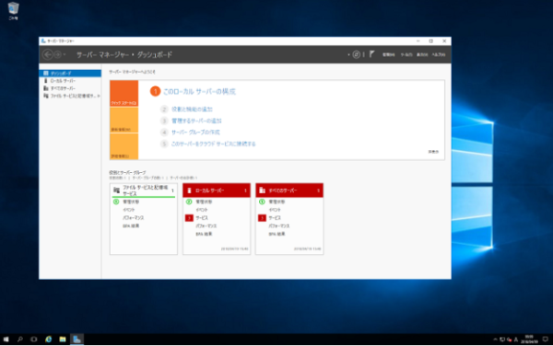Click green status icon in ローカル サーバー card
Image resolution: width=553 pixels, height=346 pixels.
tap(189, 202)
